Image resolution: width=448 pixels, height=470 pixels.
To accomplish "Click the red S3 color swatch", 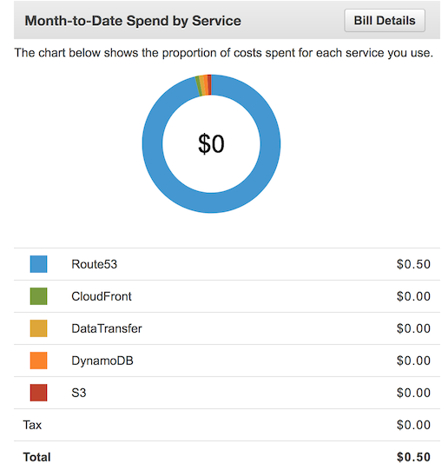I will coord(38,393).
